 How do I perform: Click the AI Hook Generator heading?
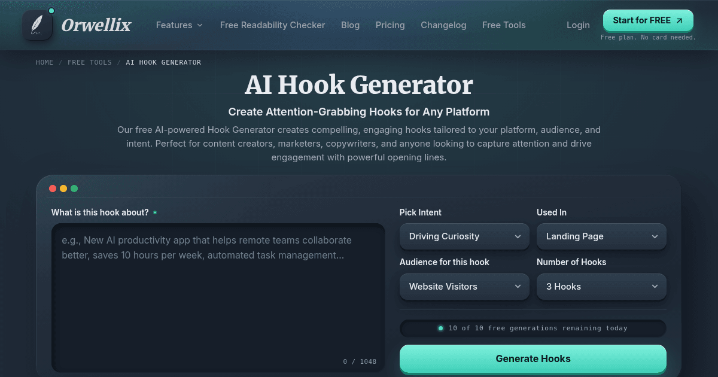pos(359,86)
